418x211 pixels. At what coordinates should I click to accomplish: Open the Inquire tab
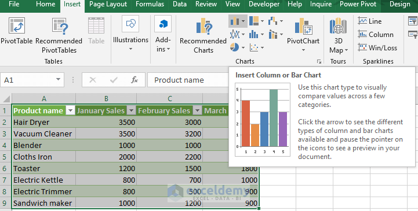321,4
